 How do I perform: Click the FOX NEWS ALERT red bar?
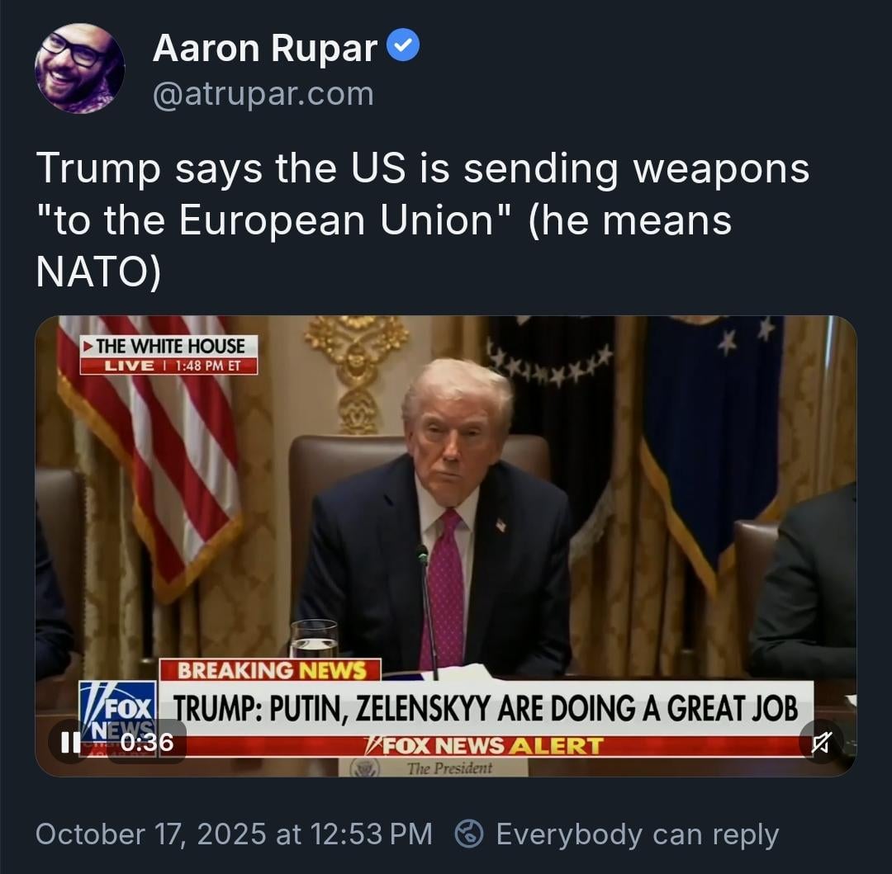click(483, 745)
